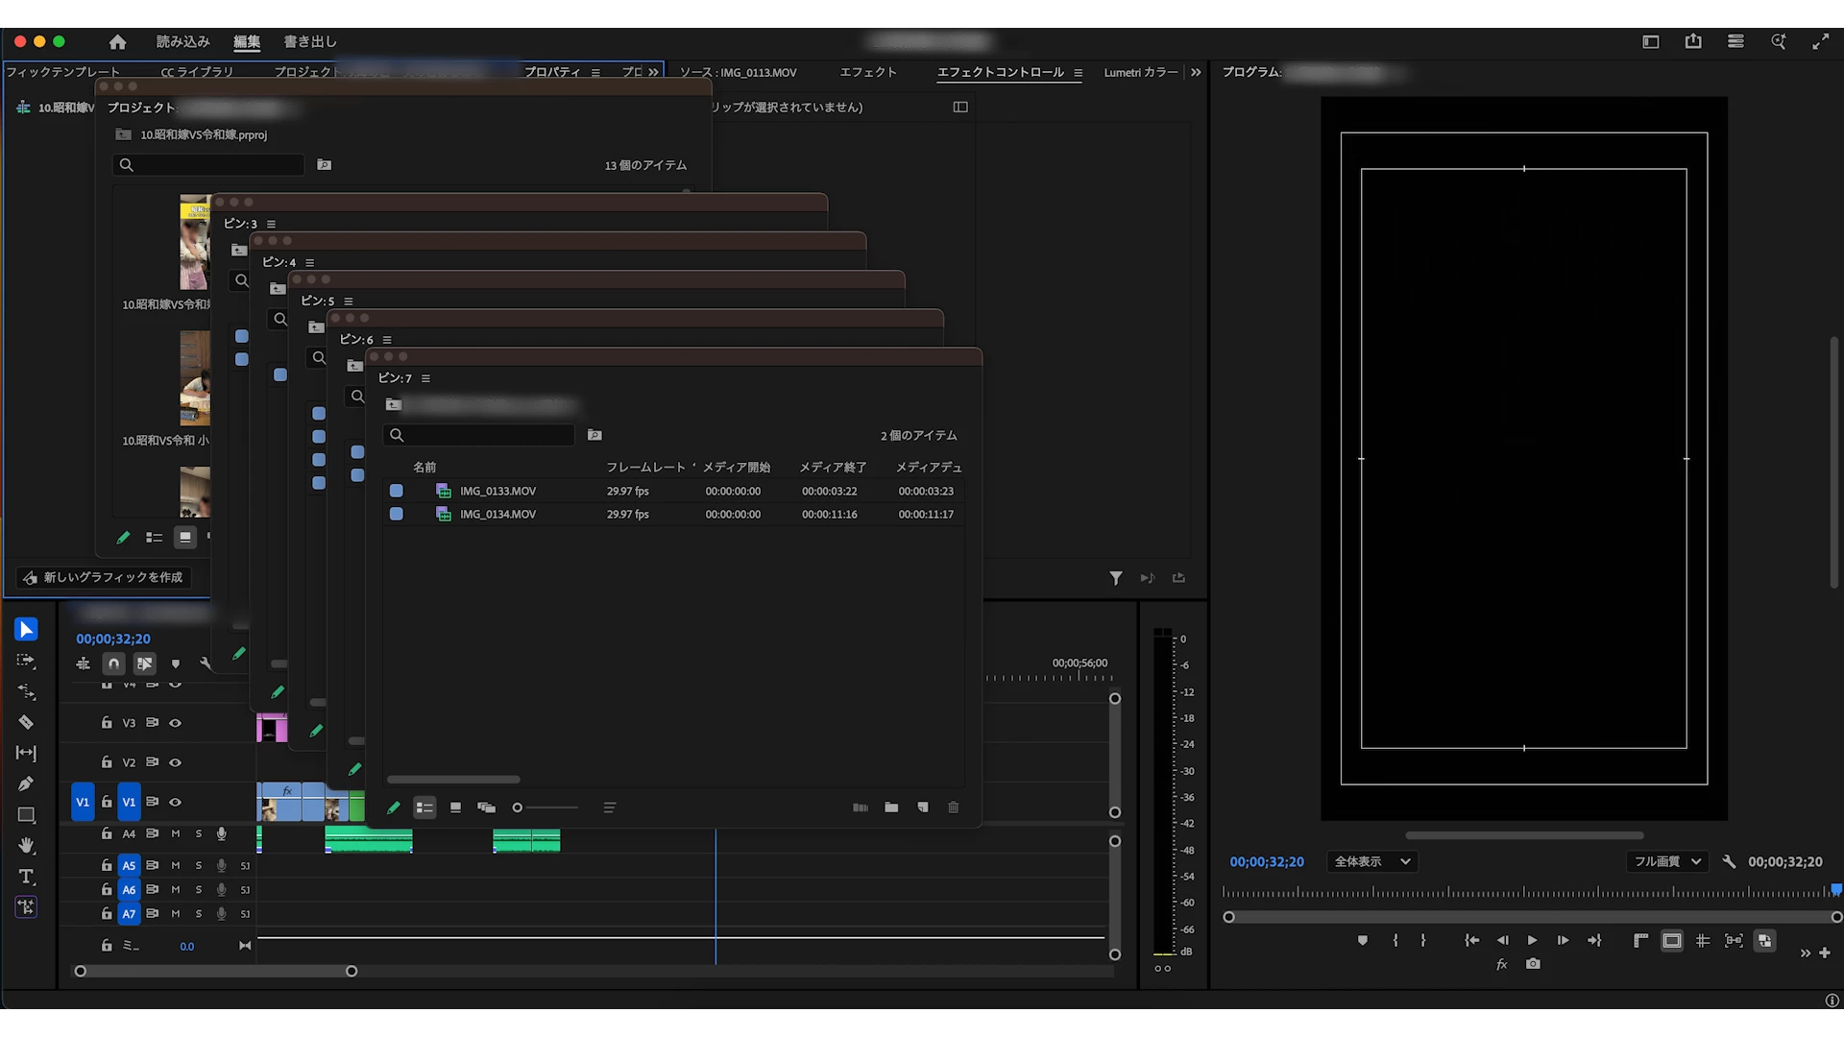Screen dimensions: 1844x1037
Task: Mute the A4 audio track
Action: point(176,834)
